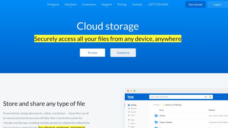Click the Archive folder name

tap(162, 116)
